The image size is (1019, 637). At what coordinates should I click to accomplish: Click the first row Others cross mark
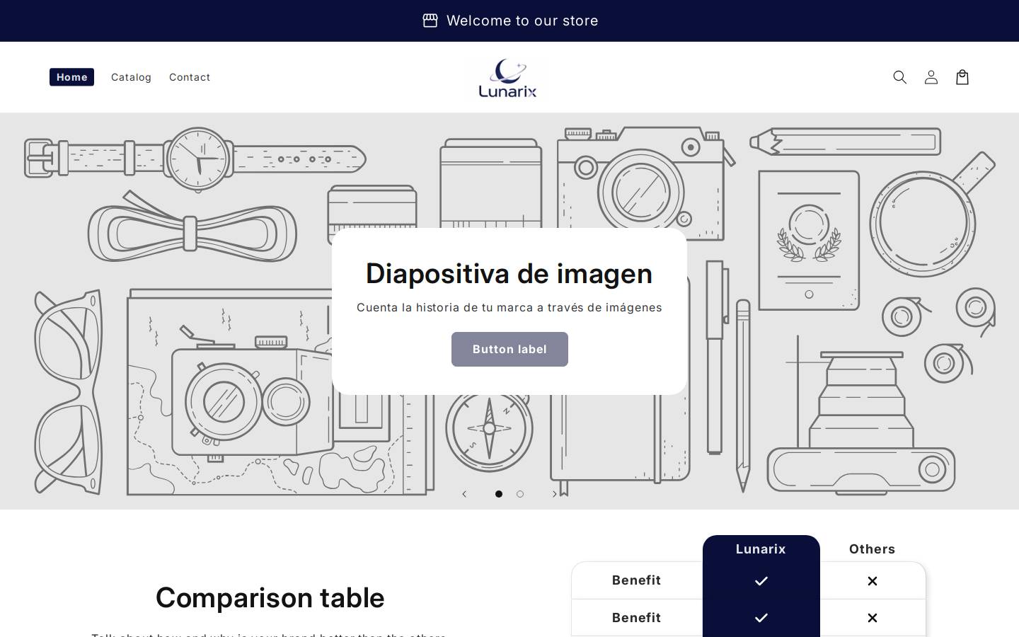coord(873,581)
